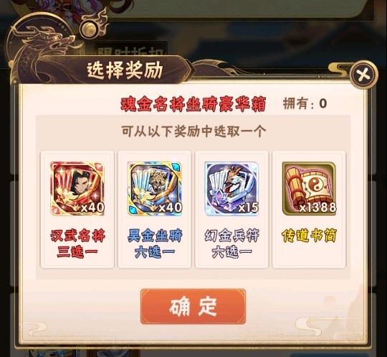This screenshot has width=387, height=357.
Task: Pick the 传道书简 scroll icon
Action: (x=310, y=188)
